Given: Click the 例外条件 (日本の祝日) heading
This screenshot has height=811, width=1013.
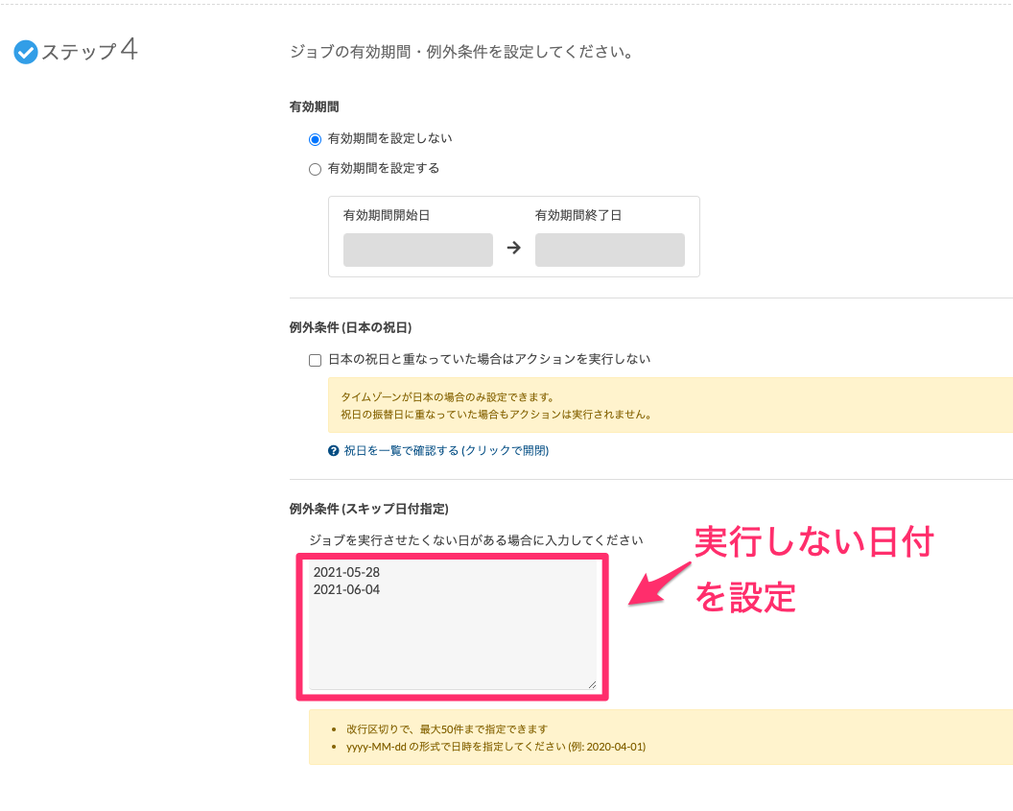Looking at the screenshot, I should pyautogui.click(x=350, y=326).
